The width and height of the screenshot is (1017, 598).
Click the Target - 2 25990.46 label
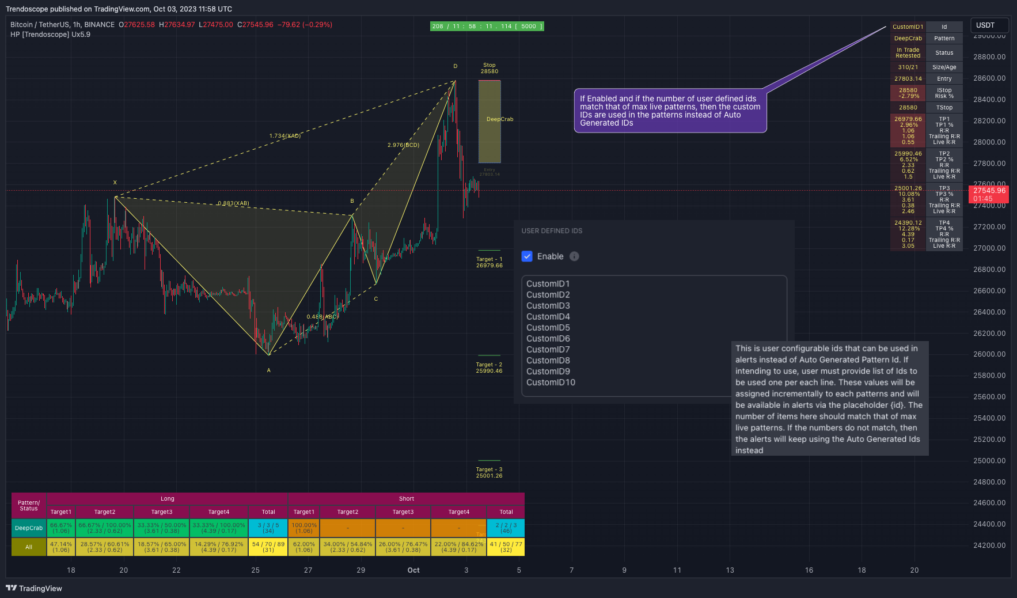(489, 368)
